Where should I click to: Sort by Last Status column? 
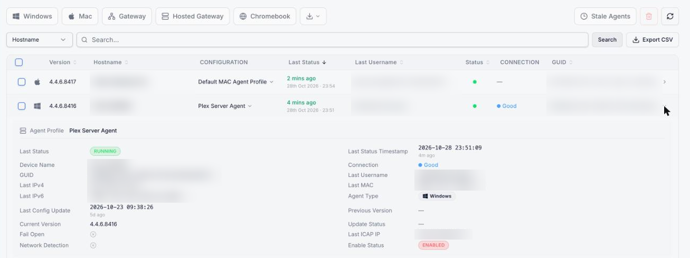(x=307, y=62)
